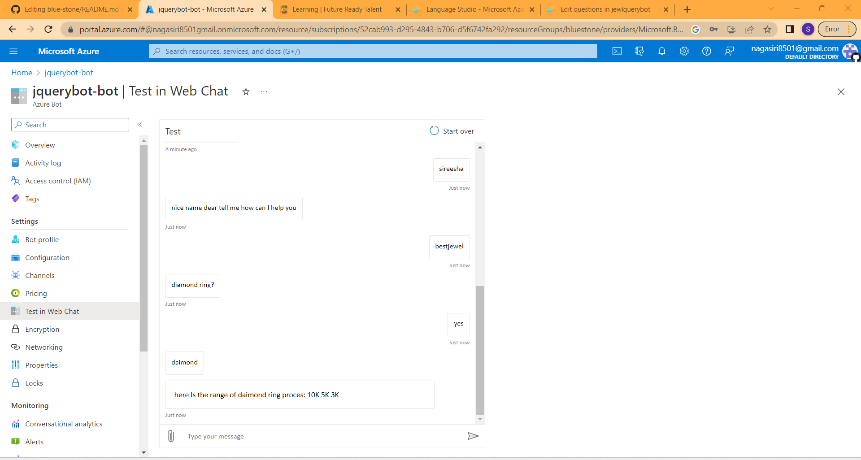Image resolution: width=861 pixels, height=460 pixels.
Task: Focus the Azure search resources box
Action: 373,51
